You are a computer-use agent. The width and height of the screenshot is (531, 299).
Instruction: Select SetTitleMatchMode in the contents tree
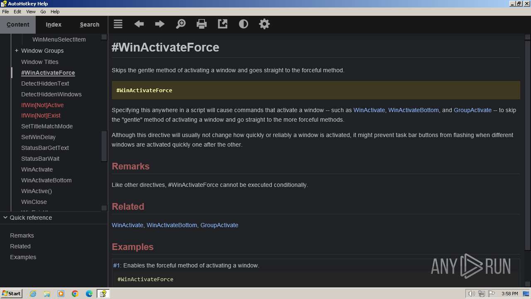[x=47, y=126]
